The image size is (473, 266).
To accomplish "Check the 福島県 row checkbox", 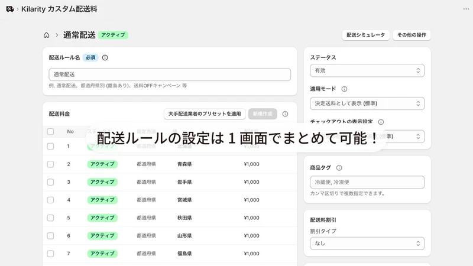I will tap(50, 254).
